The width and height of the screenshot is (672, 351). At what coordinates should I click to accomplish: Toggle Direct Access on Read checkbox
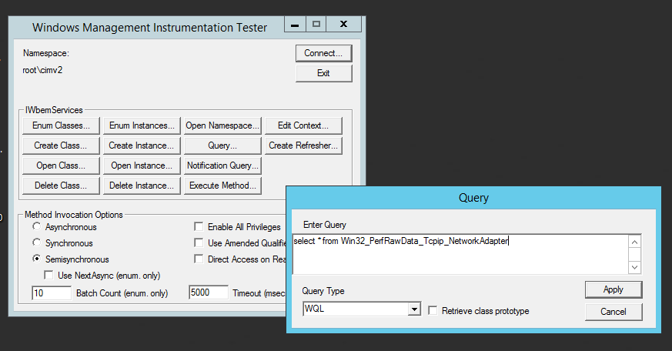199,259
